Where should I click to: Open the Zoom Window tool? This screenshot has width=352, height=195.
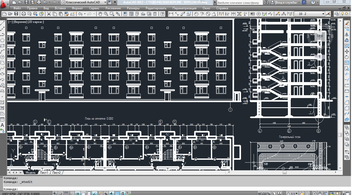coord(111,14)
